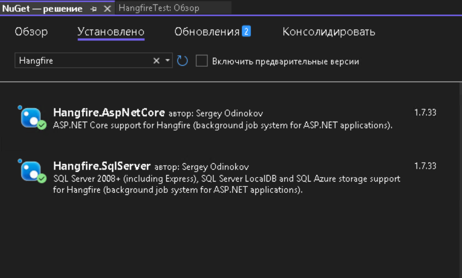Select the Hangfire.SqlServer package title
Image resolution: width=462 pixels, height=278 pixels.
[102, 166]
